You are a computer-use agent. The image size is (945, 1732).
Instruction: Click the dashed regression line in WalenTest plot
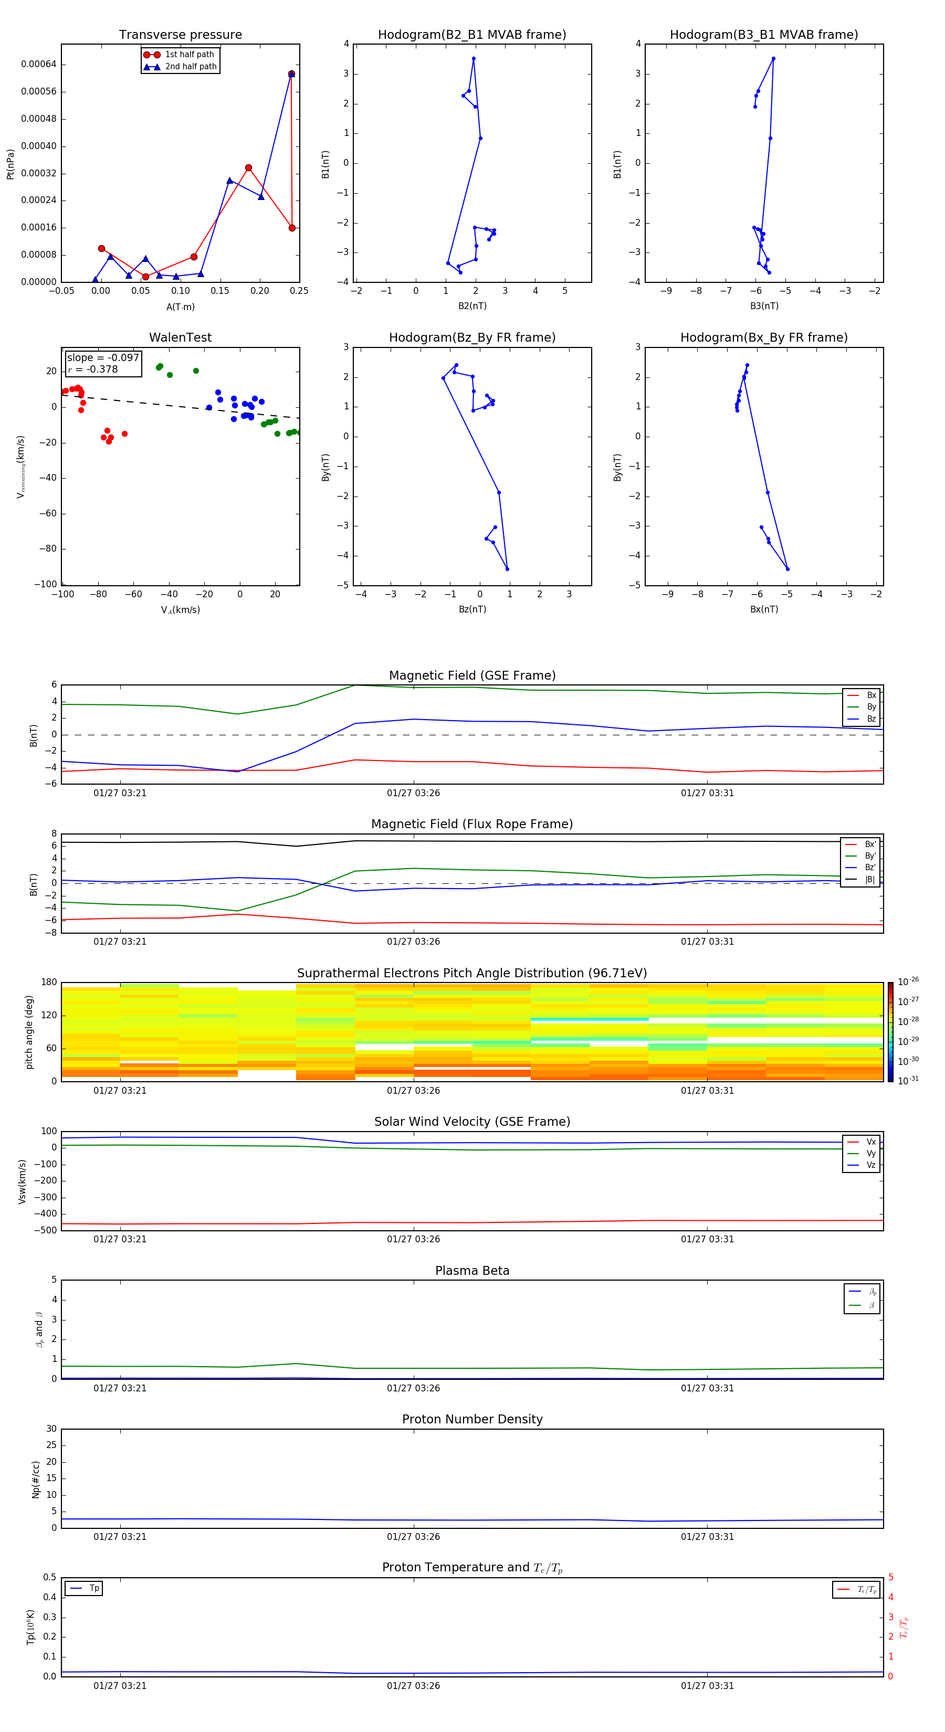point(180,406)
